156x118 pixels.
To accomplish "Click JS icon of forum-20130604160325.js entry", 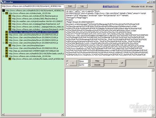I will (6, 32).
